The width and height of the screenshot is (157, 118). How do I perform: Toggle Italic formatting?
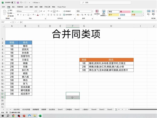21,15
